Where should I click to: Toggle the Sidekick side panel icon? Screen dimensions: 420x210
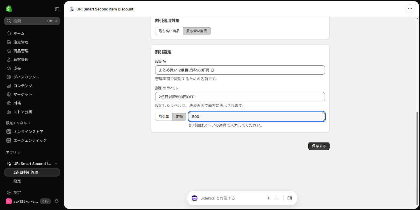(x=290, y=198)
